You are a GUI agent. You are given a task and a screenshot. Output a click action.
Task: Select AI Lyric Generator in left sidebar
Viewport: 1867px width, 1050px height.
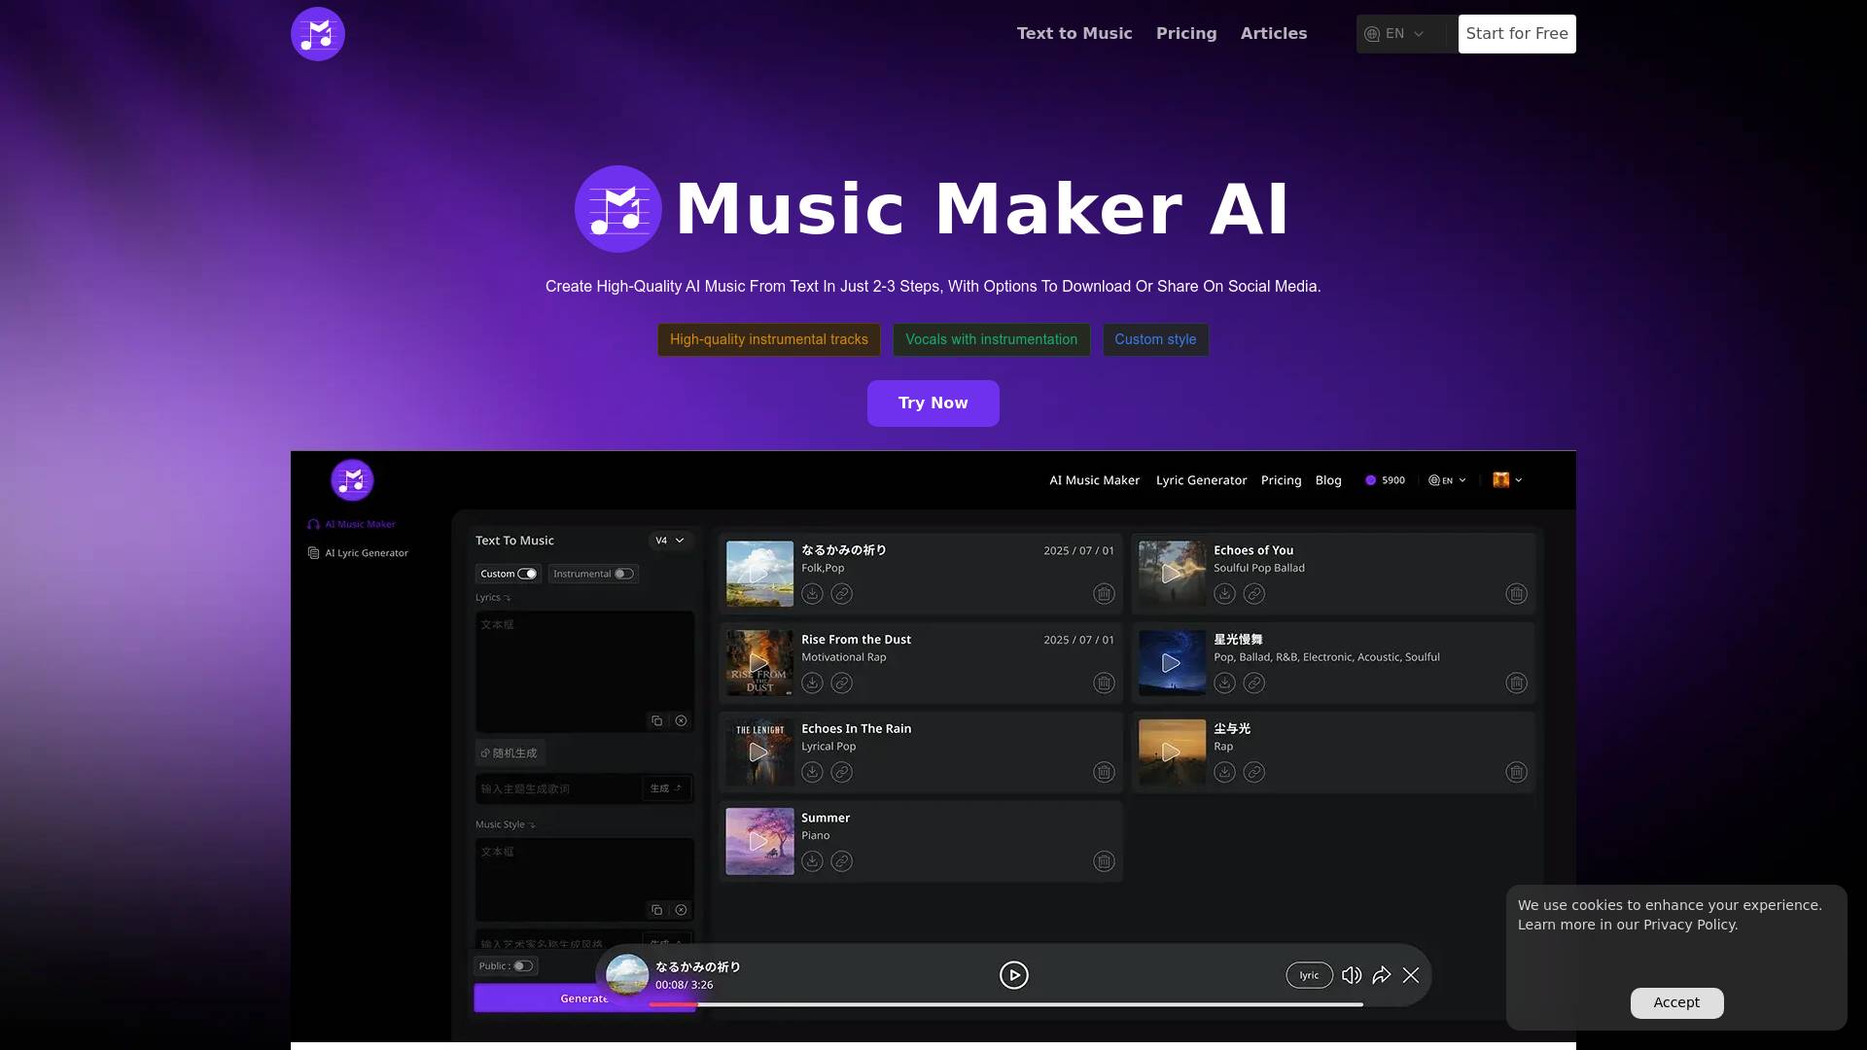358,553
